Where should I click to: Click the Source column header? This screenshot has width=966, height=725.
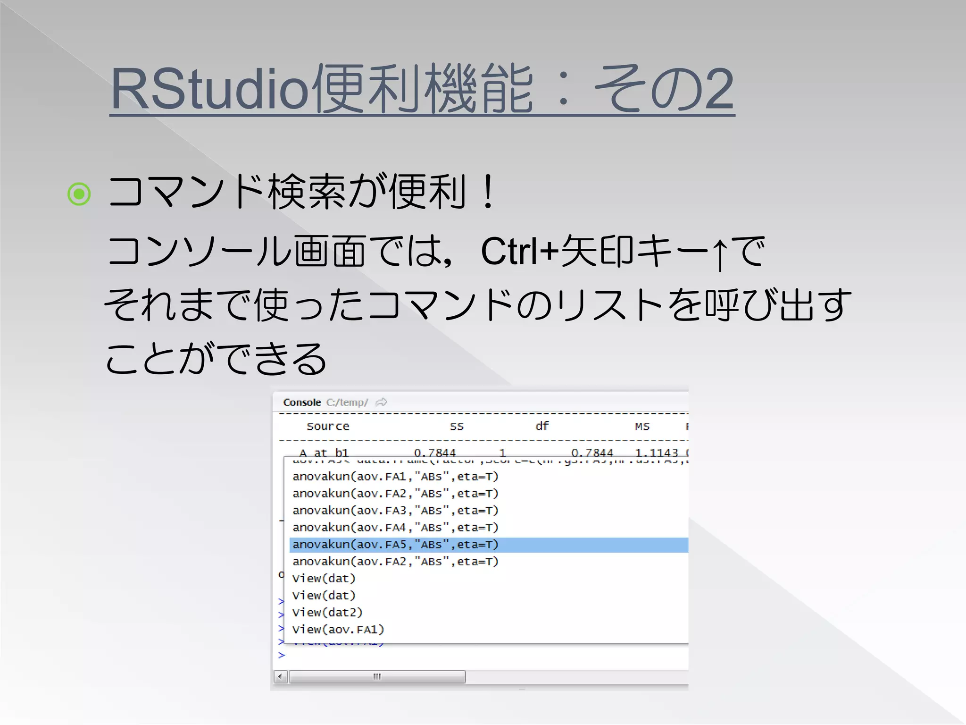pos(328,426)
